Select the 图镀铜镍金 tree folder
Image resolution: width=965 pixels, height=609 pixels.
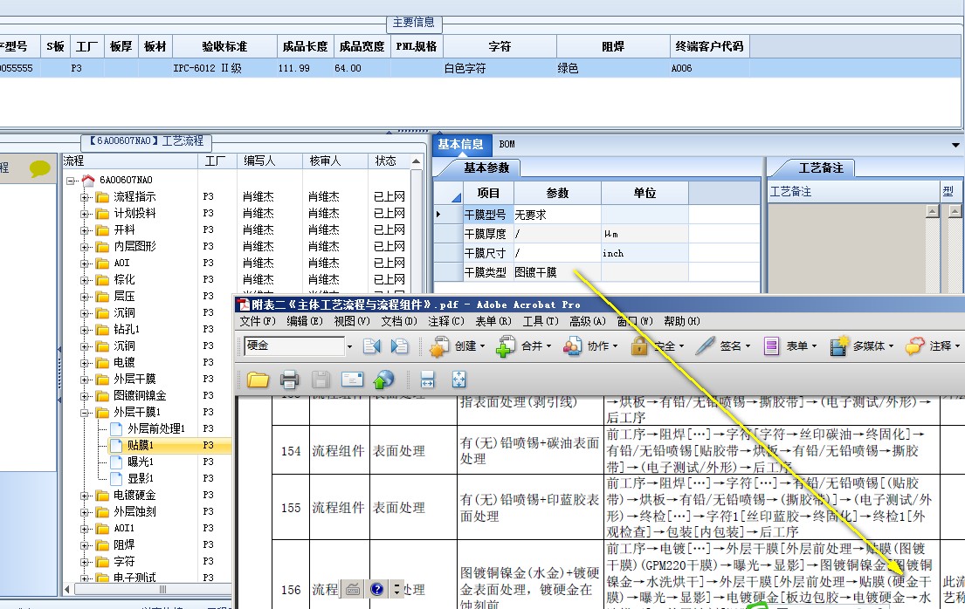point(140,395)
